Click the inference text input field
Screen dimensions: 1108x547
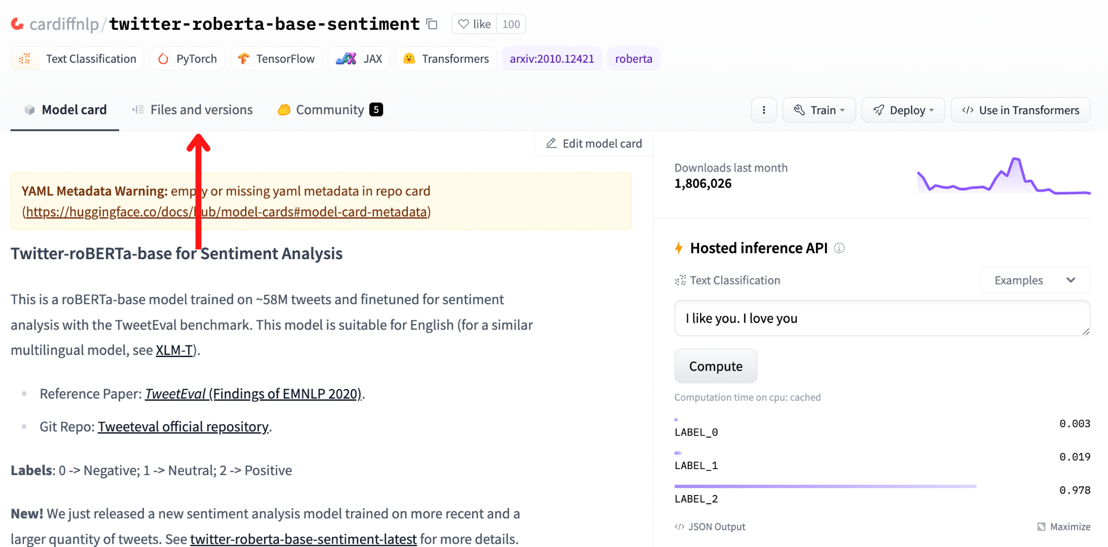click(x=882, y=318)
